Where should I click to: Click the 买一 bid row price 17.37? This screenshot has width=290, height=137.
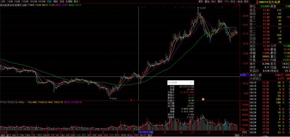tap(266, 28)
